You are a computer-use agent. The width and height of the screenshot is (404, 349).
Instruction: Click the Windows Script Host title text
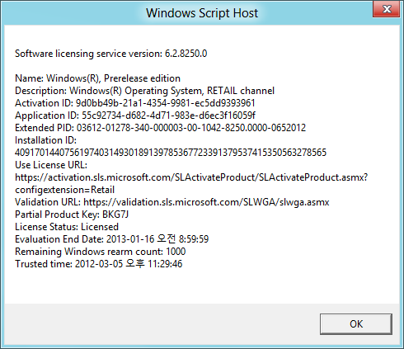tap(202, 13)
